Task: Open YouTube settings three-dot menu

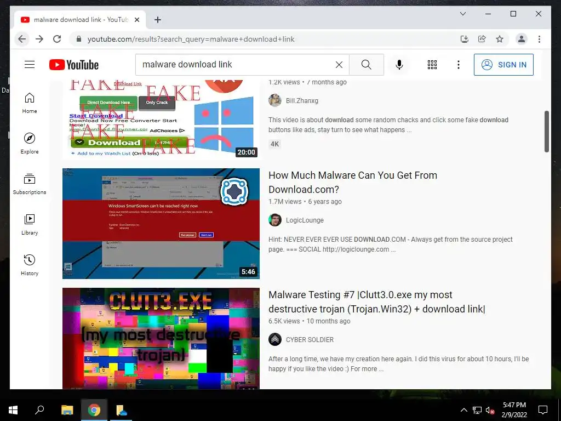Action: (459, 65)
